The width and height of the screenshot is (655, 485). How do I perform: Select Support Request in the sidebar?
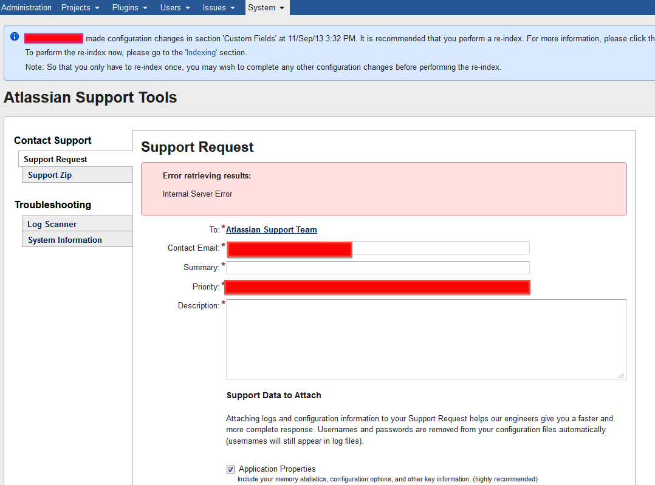(x=75, y=159)
